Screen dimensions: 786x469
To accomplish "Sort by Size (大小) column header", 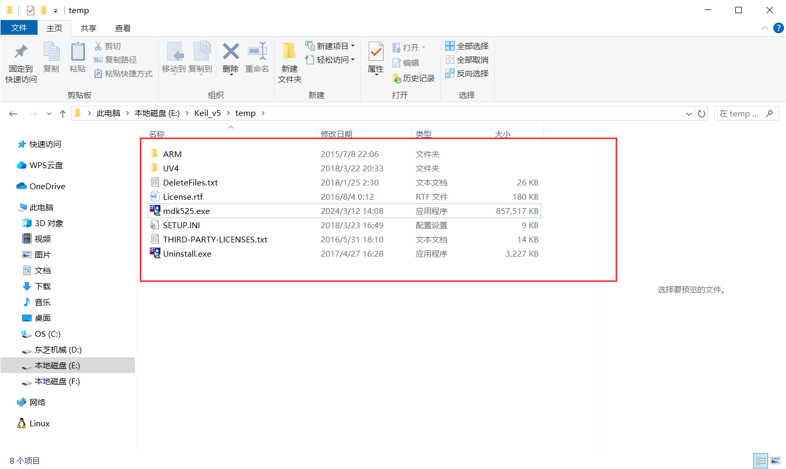I will (503, 134).
